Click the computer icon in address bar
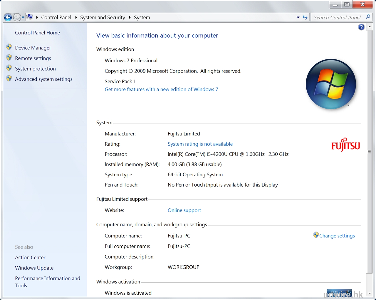Screen dimensions: 376x300 [x=30, y=17]
